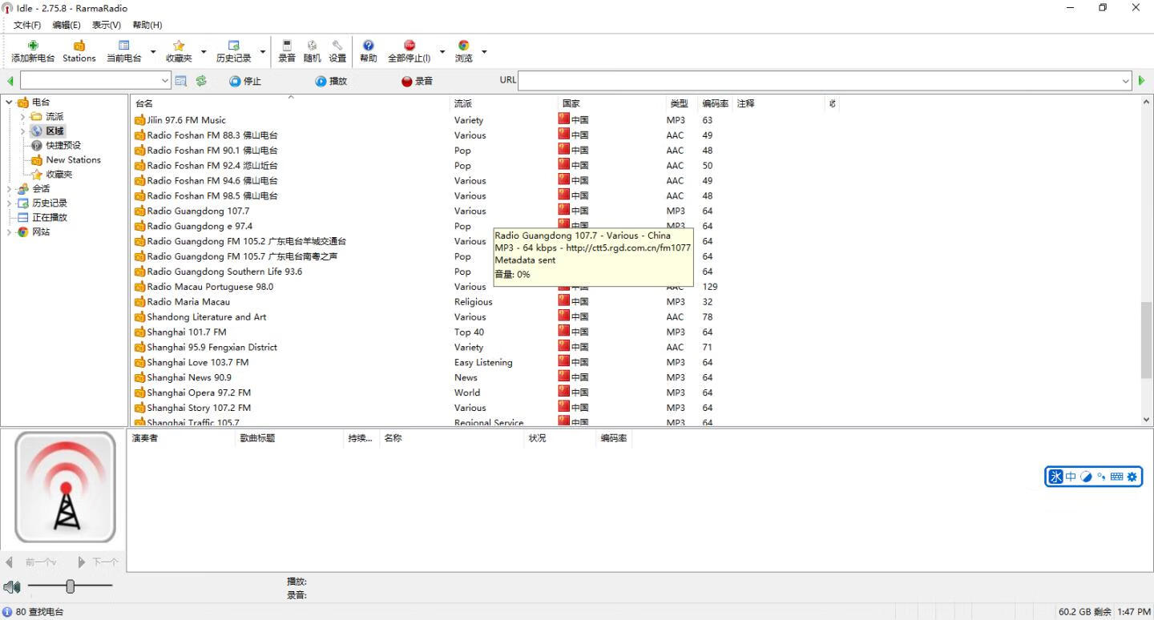The height and width of the screenshot is (620, 1154).
Task: Click the IME logo icon in floating bar
Action: click(x=1055, y=477)
